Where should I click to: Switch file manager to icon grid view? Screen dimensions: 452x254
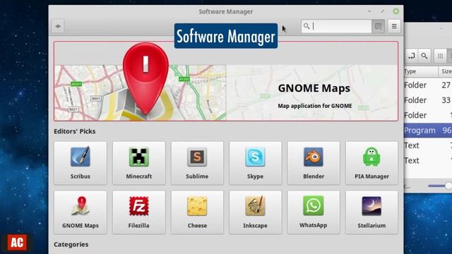(x=440, y=56)
